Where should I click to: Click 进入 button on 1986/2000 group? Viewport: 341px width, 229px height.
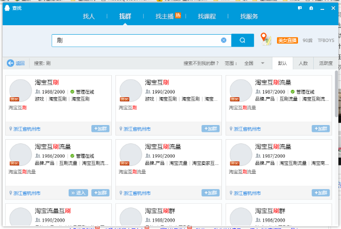coord(79,193)
